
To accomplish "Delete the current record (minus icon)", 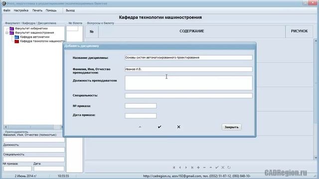I will click(x=204, y=168).
